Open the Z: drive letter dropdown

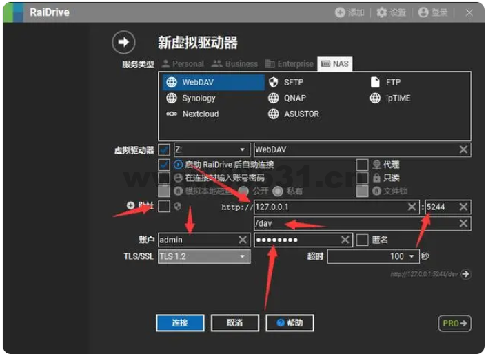[x=212, y=149]
